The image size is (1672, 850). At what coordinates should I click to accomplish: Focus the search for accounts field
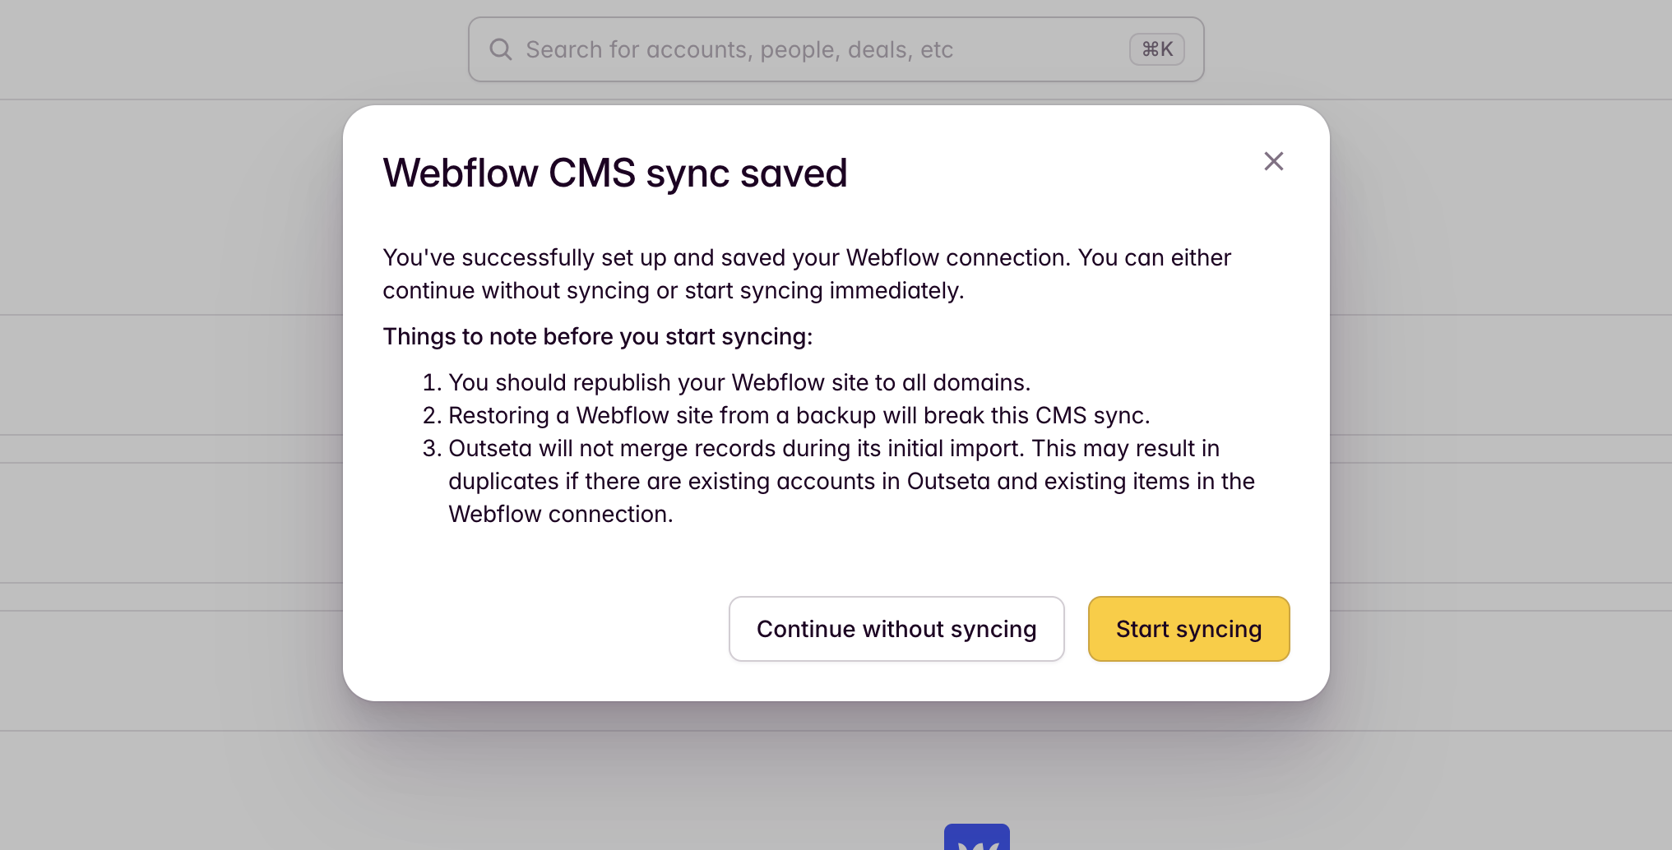[x=836, y=49]
